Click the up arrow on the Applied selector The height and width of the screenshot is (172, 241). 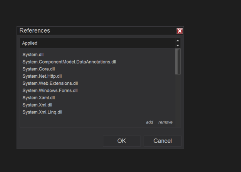(x=177, y=40)
